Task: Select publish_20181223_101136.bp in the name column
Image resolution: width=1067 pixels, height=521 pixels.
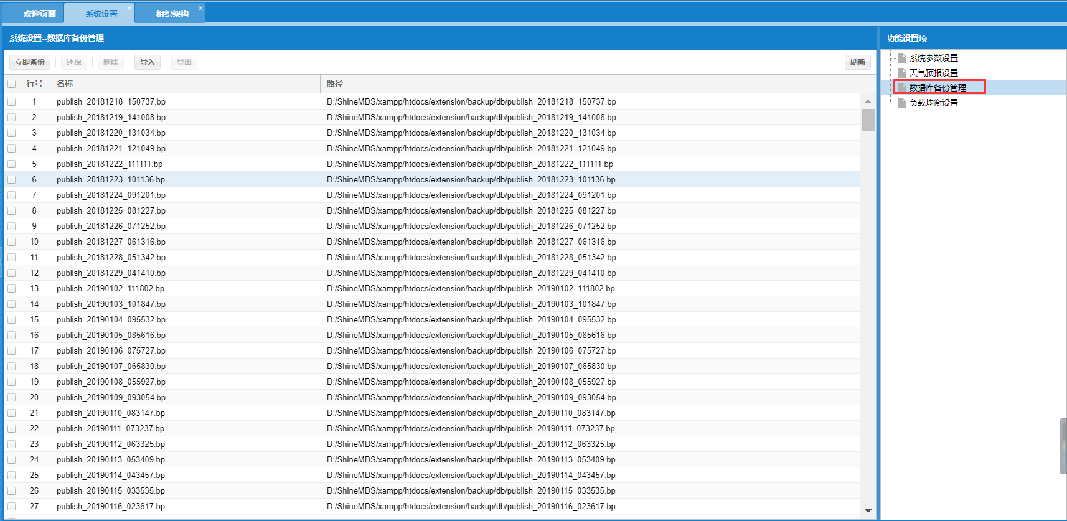Action: (111, 179)
